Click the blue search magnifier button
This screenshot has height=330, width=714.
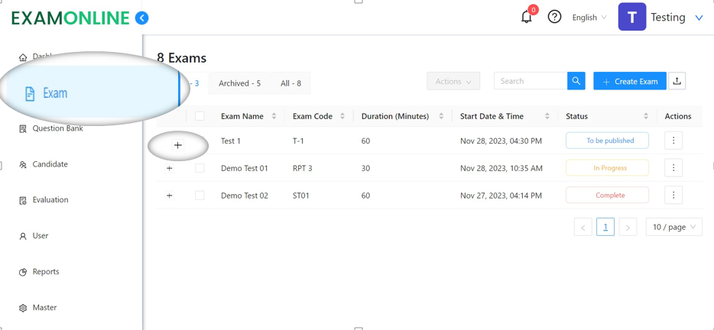(576, 81)
